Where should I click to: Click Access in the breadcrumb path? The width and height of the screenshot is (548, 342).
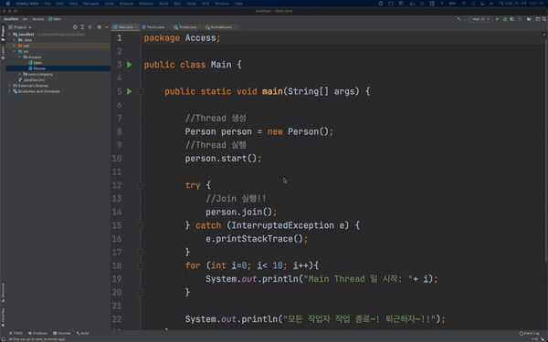[x=38, y=19]
